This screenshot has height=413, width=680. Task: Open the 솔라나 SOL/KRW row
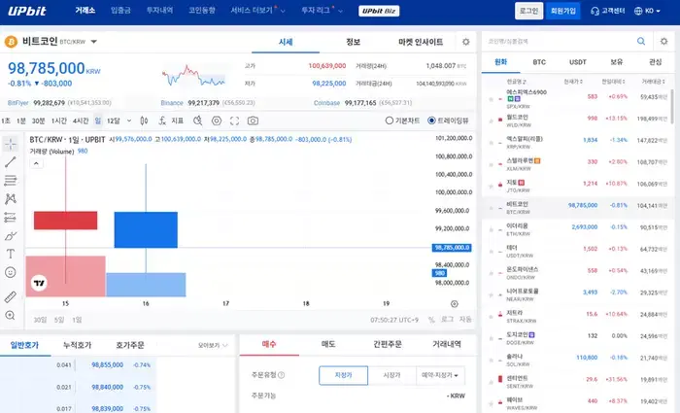click(x=578, y=361)
